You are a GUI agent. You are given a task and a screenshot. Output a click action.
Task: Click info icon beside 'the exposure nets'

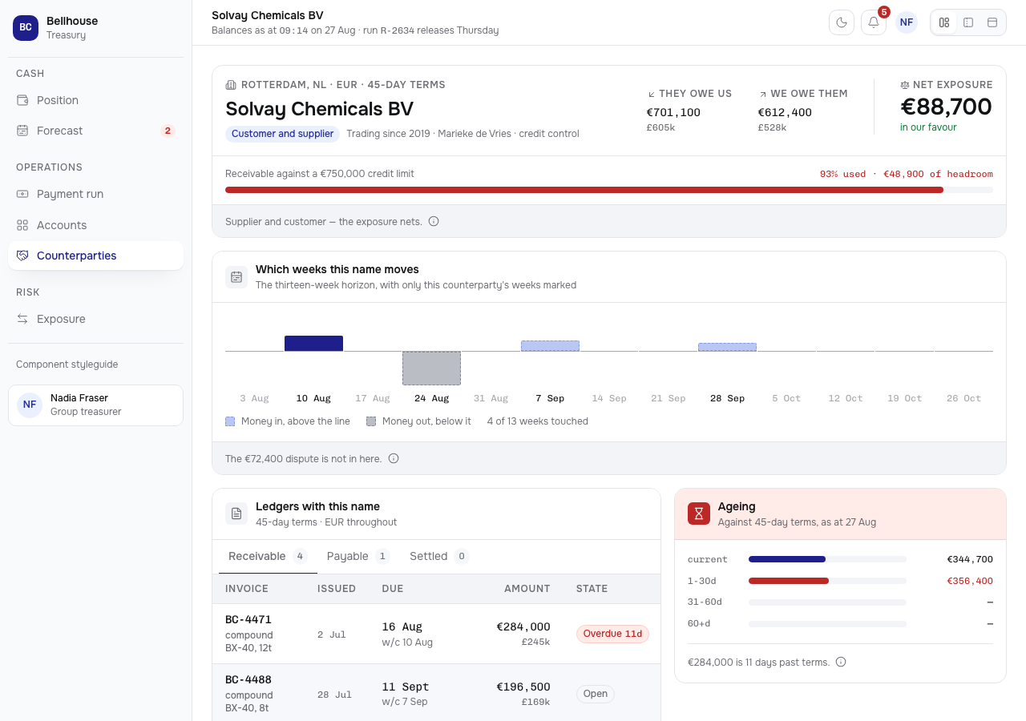pyautogui.click(x=434, y=221)
